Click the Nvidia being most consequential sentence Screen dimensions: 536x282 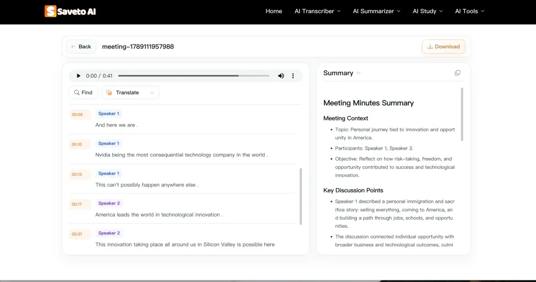tap(182, 155)
